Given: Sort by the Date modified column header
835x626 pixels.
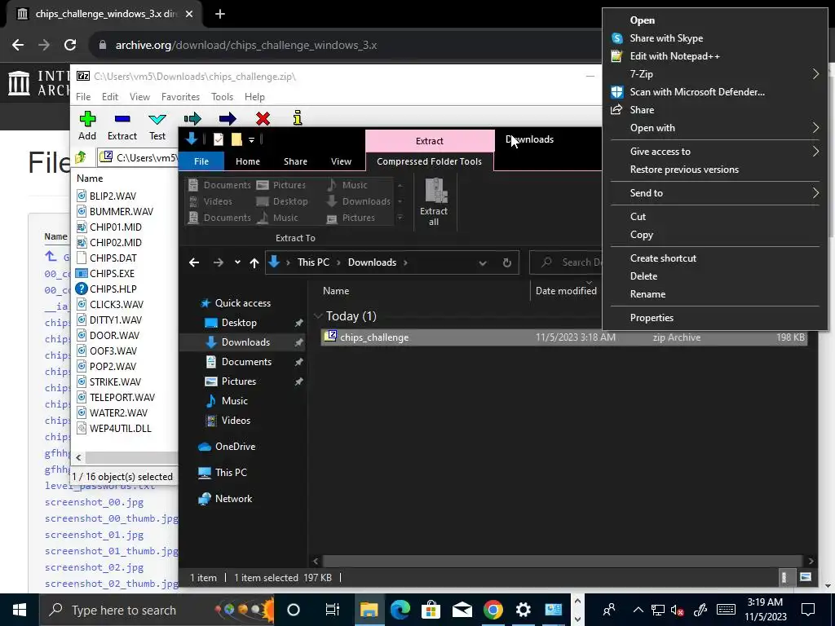Looking at the screenshot, I should point(566,291).
